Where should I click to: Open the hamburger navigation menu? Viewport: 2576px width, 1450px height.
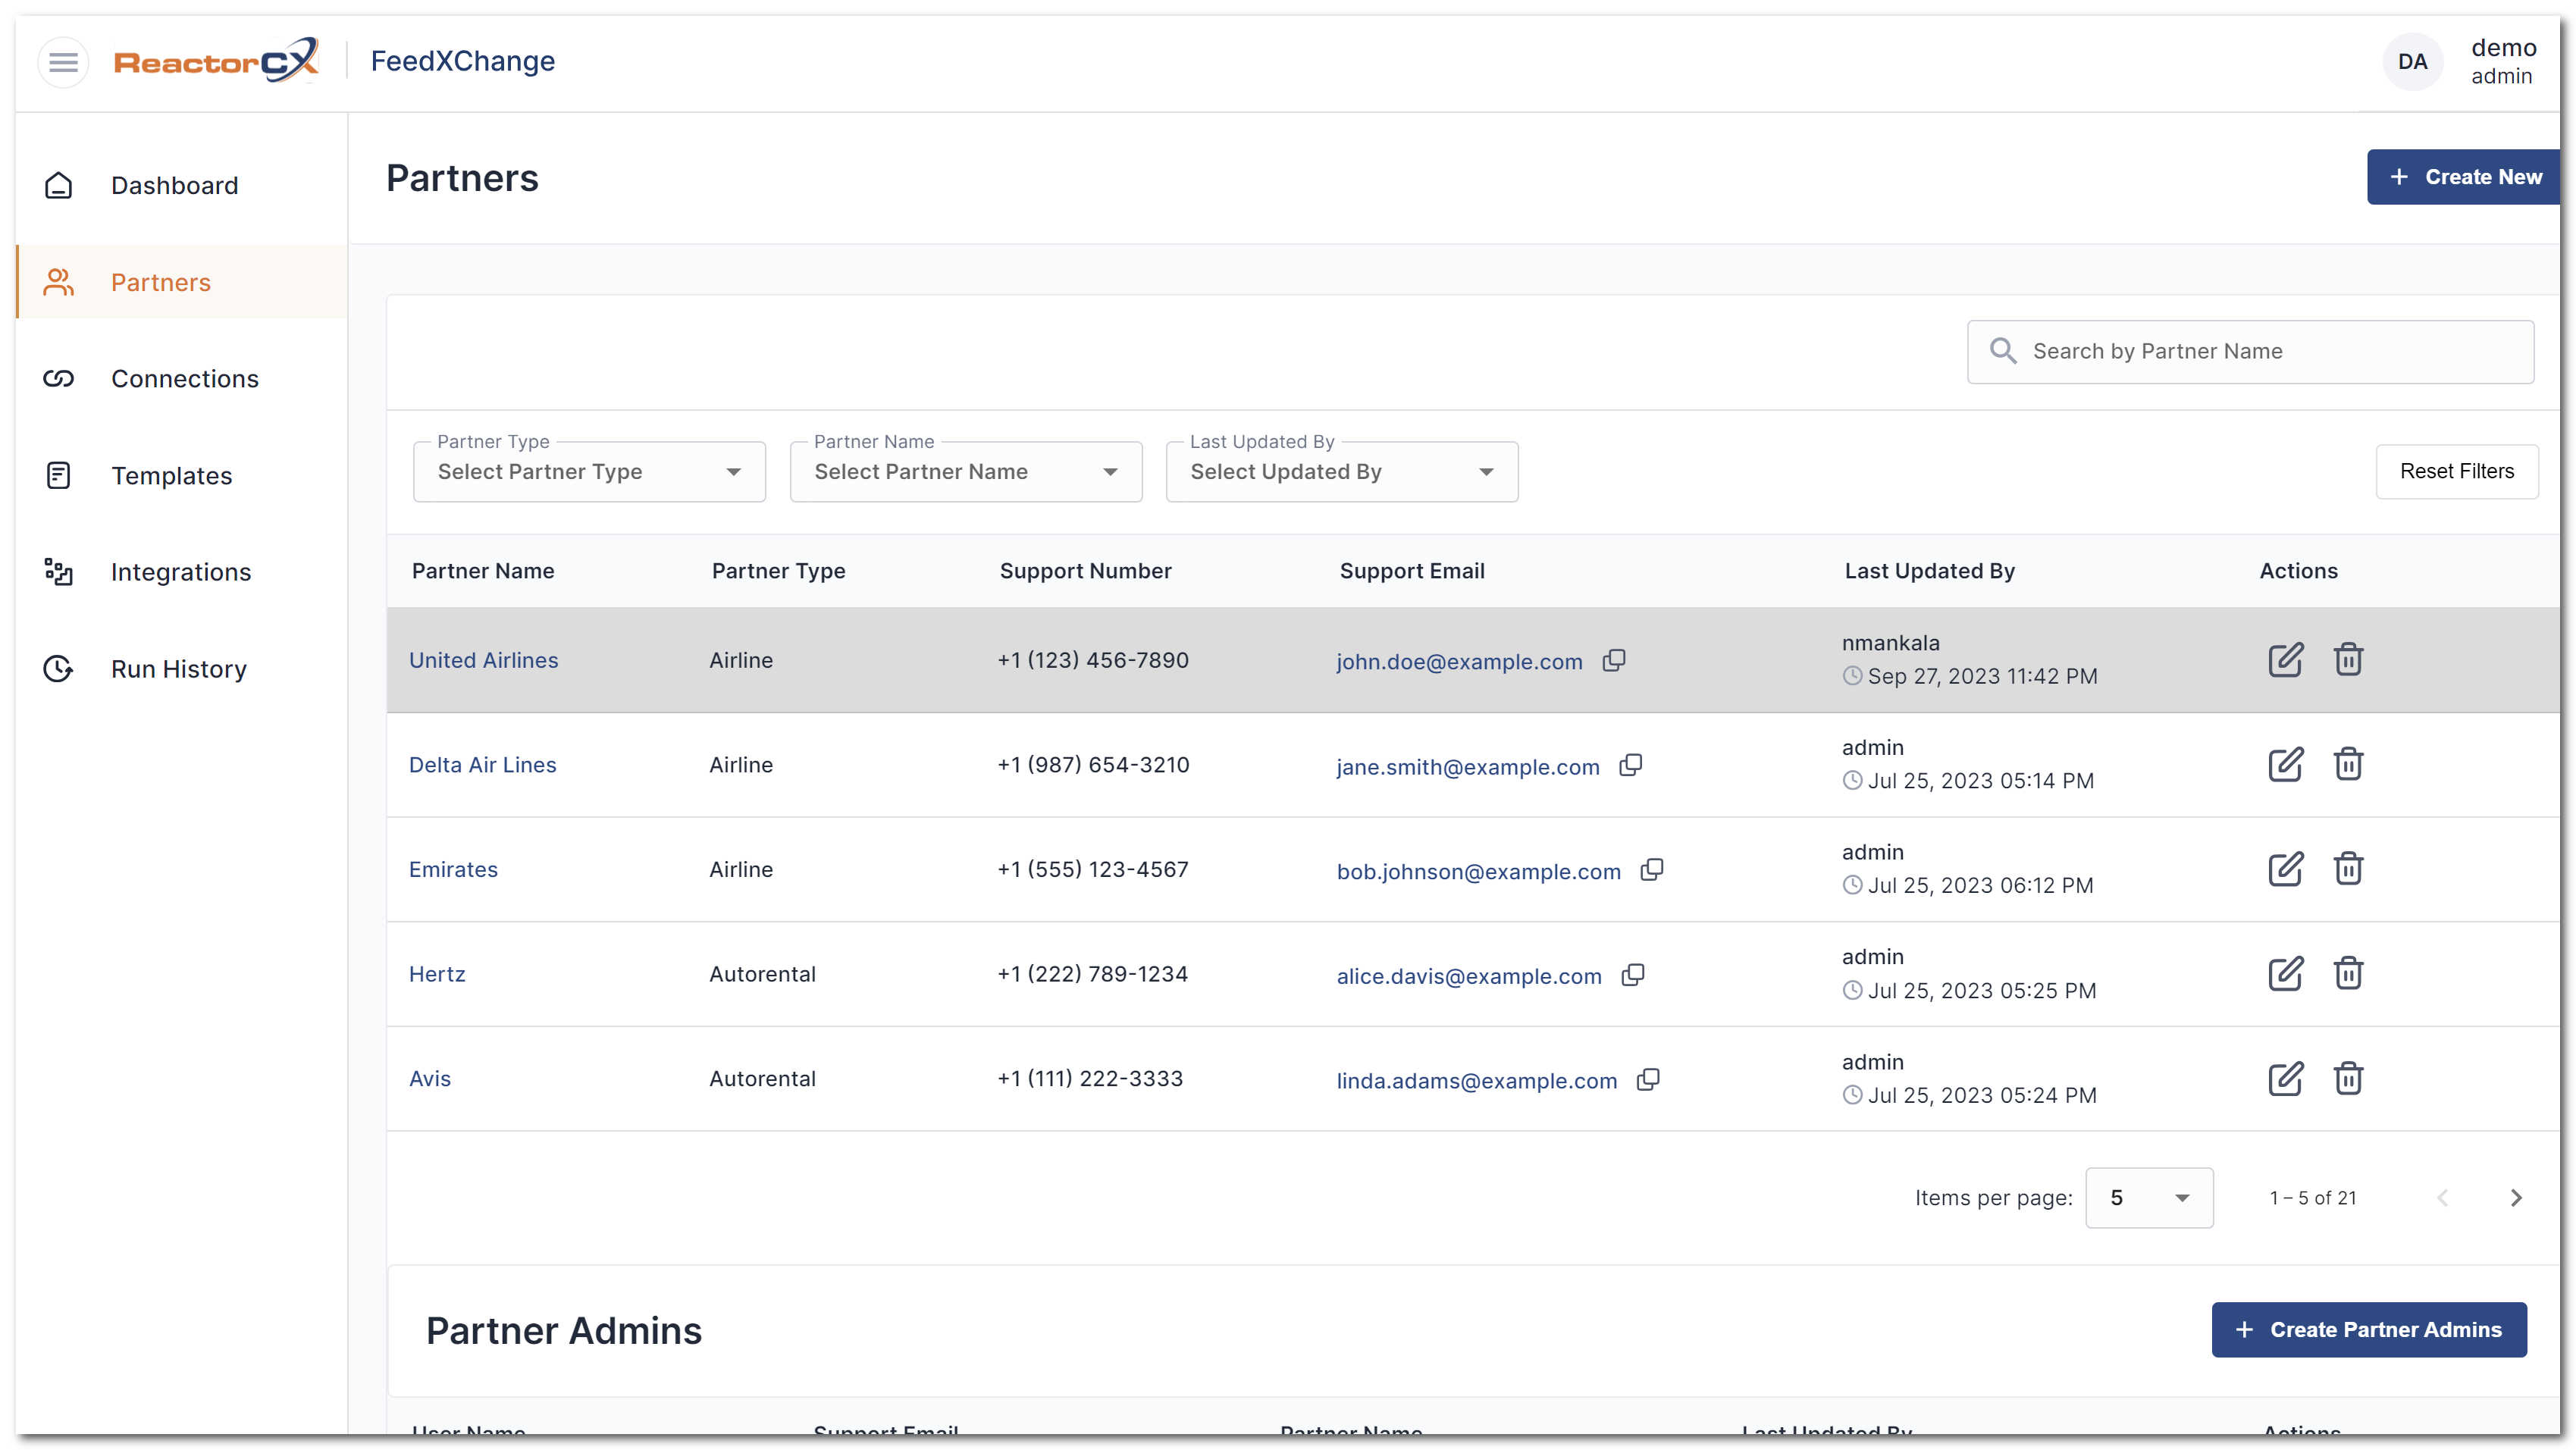coord(63,62)
